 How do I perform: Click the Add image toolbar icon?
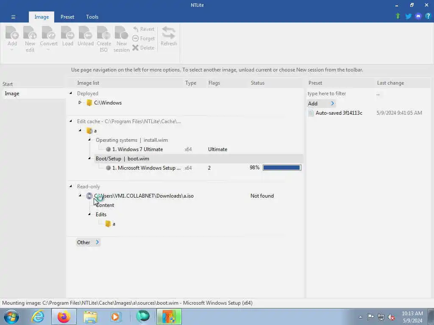pyautogui.click(x=12, y=33)
